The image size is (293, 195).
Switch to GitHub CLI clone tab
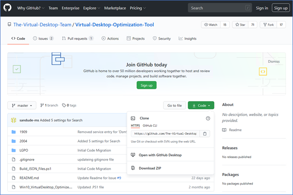point(150,126)
